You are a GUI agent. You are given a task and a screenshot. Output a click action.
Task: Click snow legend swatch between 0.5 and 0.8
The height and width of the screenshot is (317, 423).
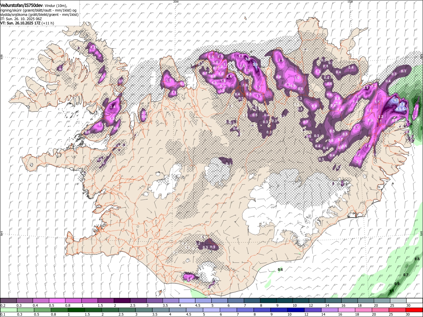click(57, 300)
